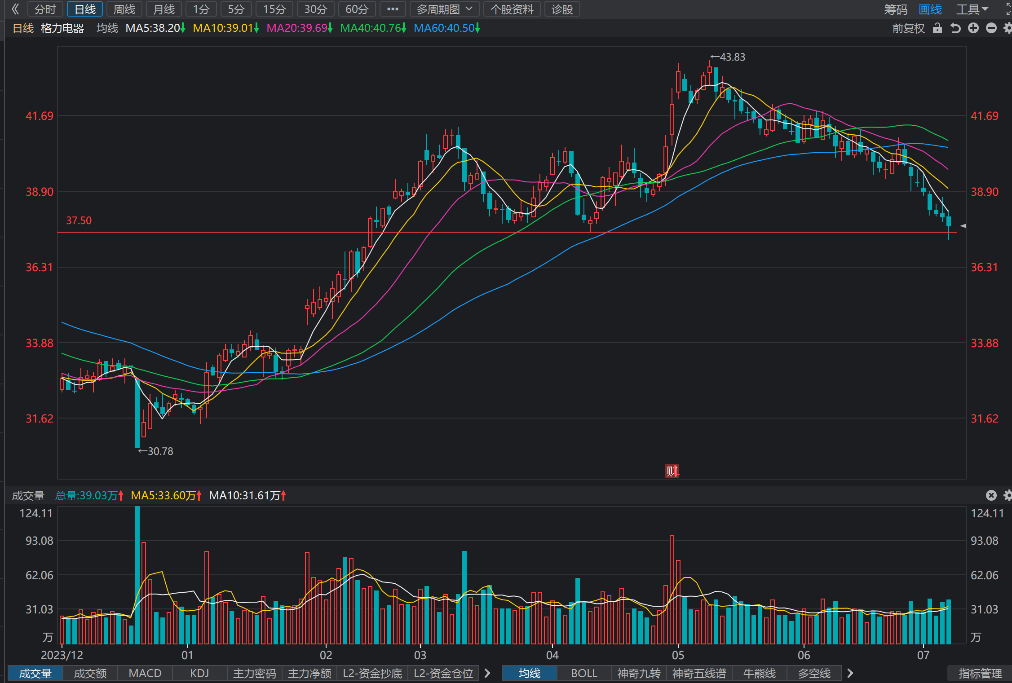Select the 主力密码 indicator

coord(255,673)
